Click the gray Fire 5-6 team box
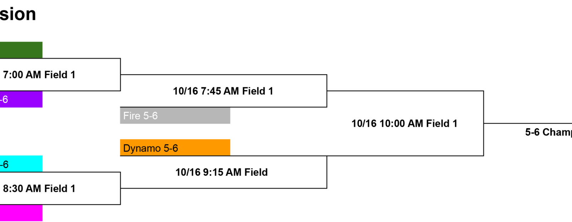The height and width of the screenshot is (222, 572). 175,115
